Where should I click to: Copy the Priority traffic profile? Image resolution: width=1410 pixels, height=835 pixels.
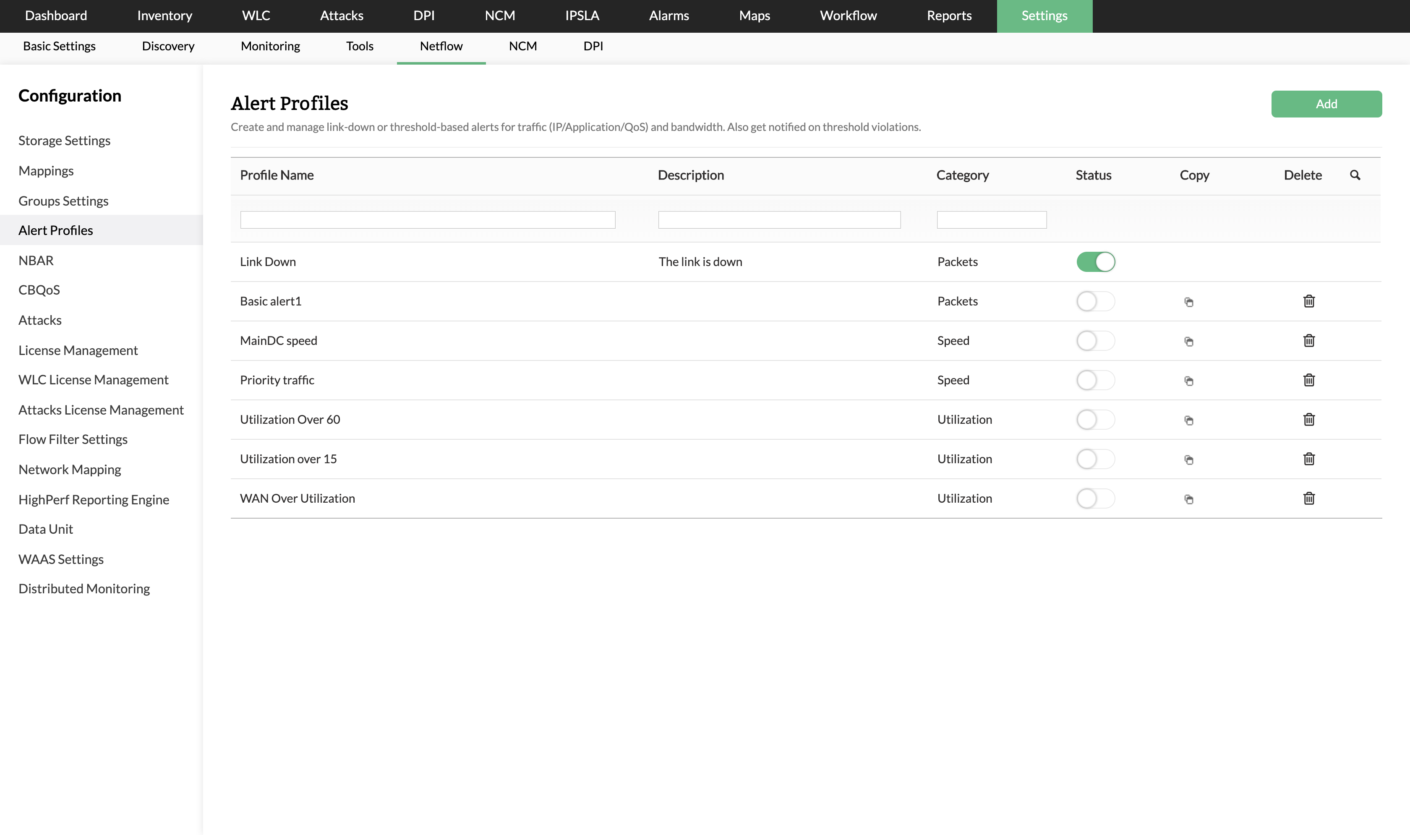pos(1188,381)
